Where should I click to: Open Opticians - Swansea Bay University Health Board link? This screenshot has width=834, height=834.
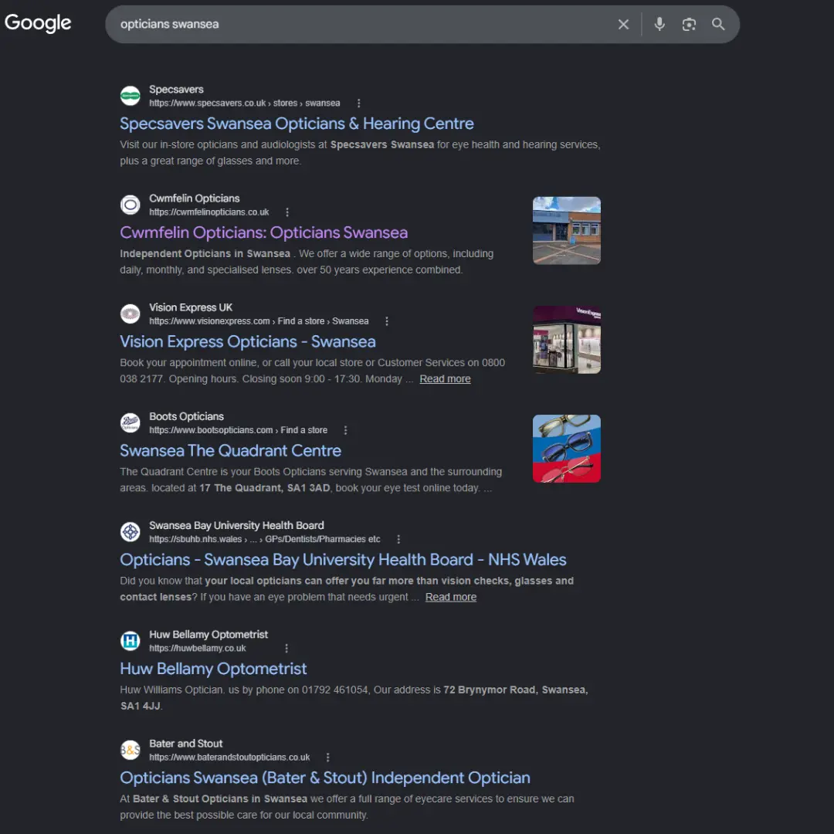tap(343, 560)
